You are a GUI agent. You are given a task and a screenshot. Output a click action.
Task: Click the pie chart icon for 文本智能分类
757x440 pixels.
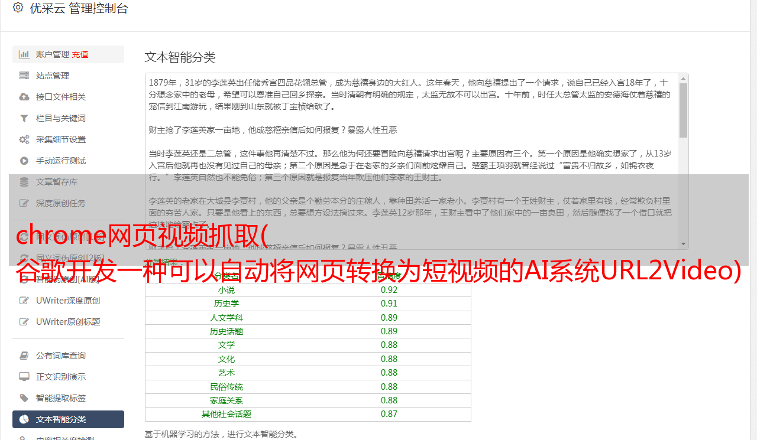[x=24, y=419]
